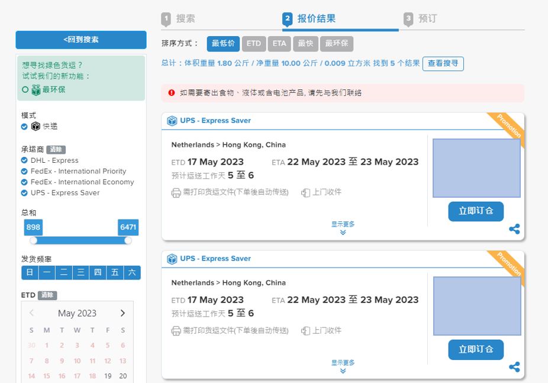Image resolution: width=548 pixels, height=383 pixels.
Task: Open step 3 预订 tab
Action: pyautogui.click(x=420, y=18)
